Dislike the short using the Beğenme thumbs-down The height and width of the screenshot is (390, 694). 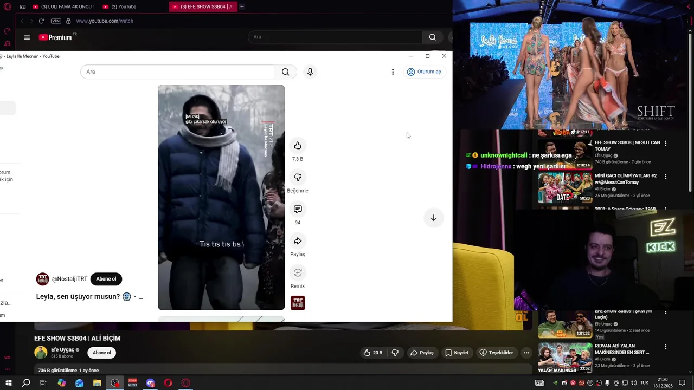(298, 177)
